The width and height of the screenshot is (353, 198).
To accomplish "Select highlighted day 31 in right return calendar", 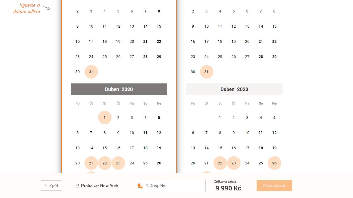I will tap(207, 72).
